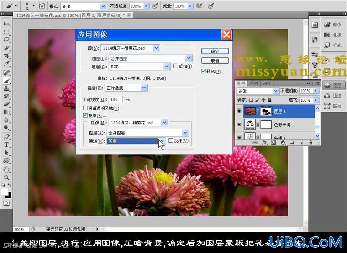Click the 确定 button
The height and width of the screenshot is (253, 347).
[215, 51]
